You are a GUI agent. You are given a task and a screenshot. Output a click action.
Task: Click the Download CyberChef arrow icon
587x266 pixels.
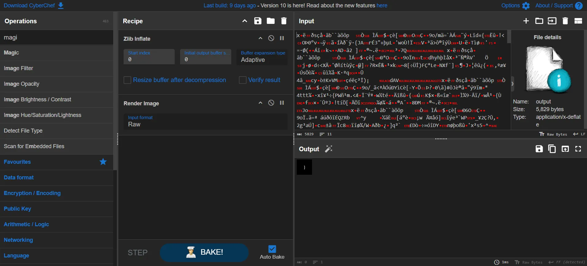coord(61,6)
